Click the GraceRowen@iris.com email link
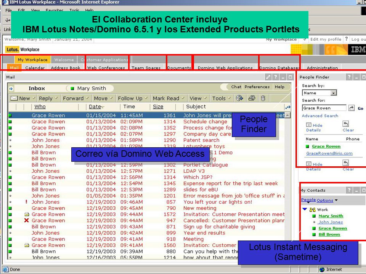The height and width of the screenshot is (274, 366). pyautogui.click(x=329, y=153)
